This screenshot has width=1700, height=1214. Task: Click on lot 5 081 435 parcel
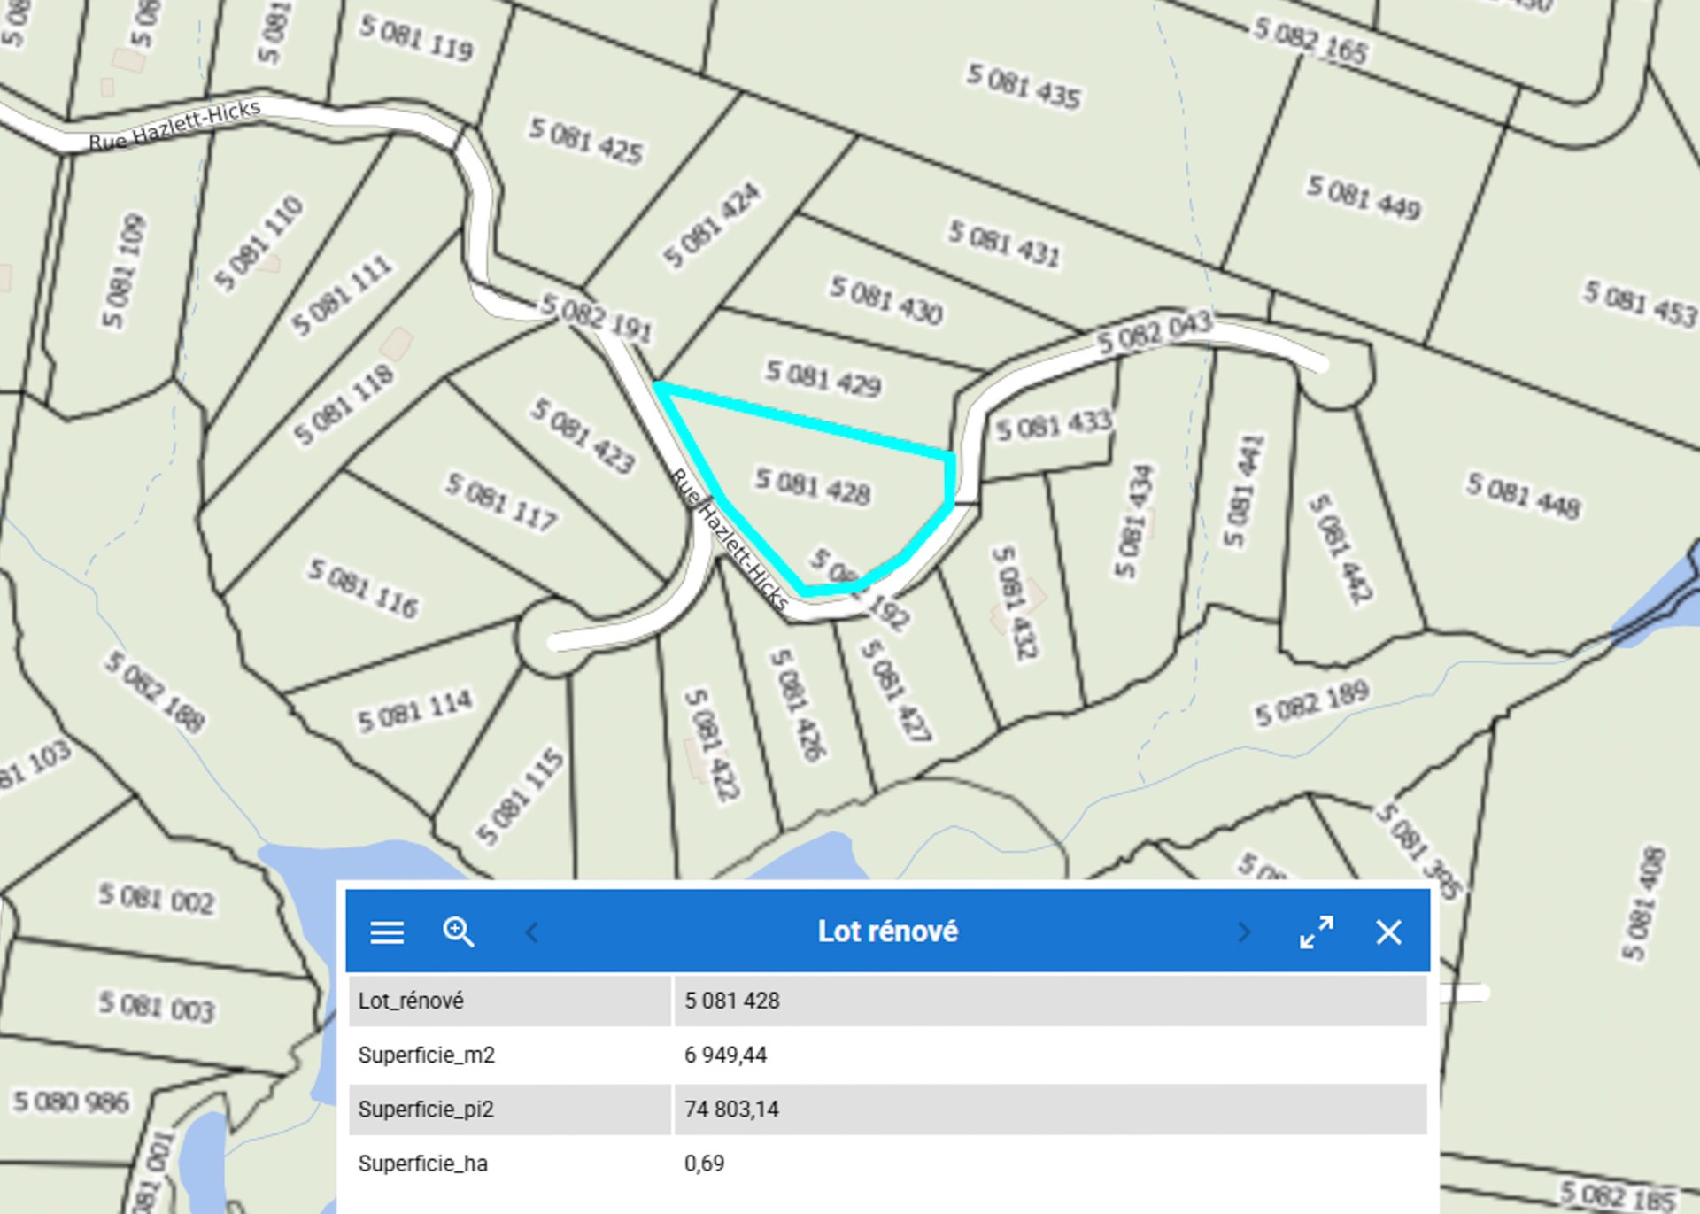pos(1023,87)
